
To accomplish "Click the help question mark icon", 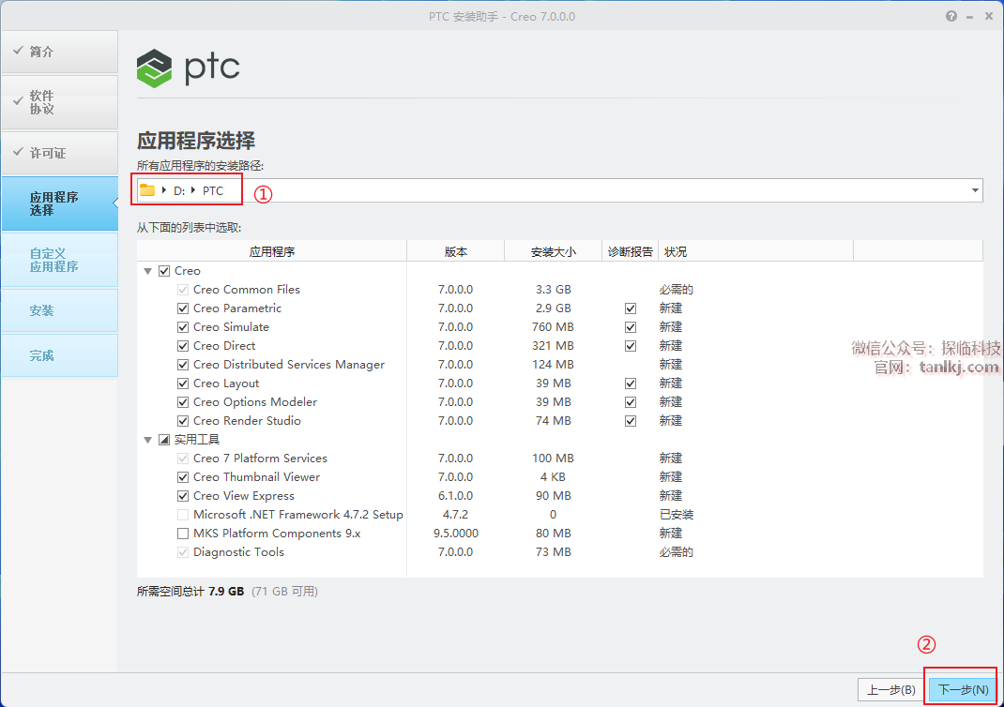I will pyautogui.click(x=951, y=16).
